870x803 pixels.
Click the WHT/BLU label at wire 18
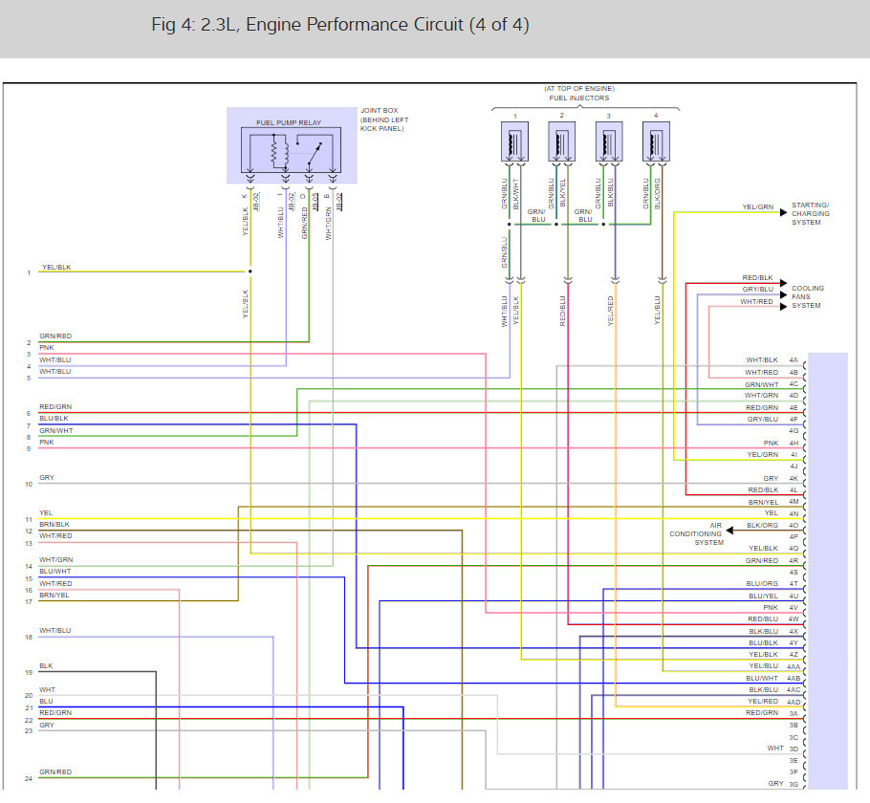pyautogui.click(x=54, y=630)
